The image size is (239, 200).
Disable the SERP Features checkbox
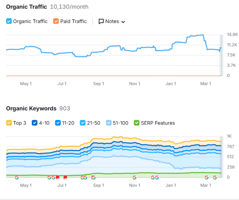[136, 123]
